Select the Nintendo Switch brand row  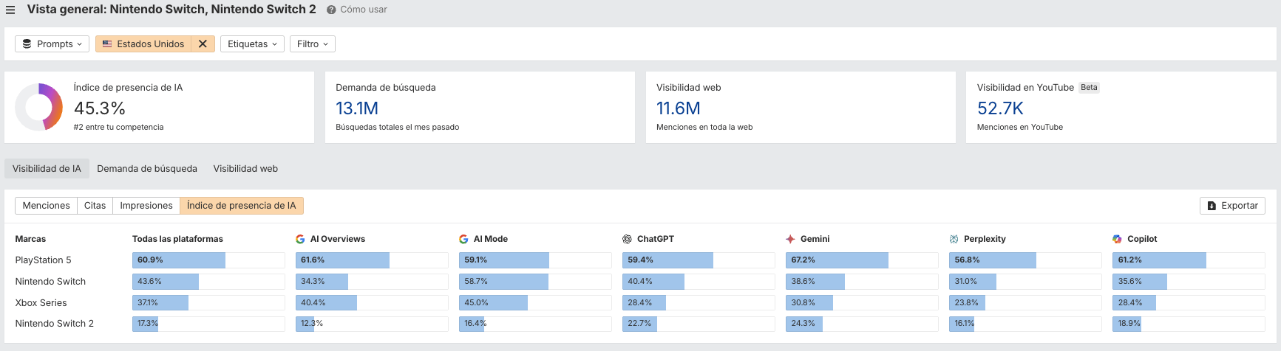click(50, 282)
